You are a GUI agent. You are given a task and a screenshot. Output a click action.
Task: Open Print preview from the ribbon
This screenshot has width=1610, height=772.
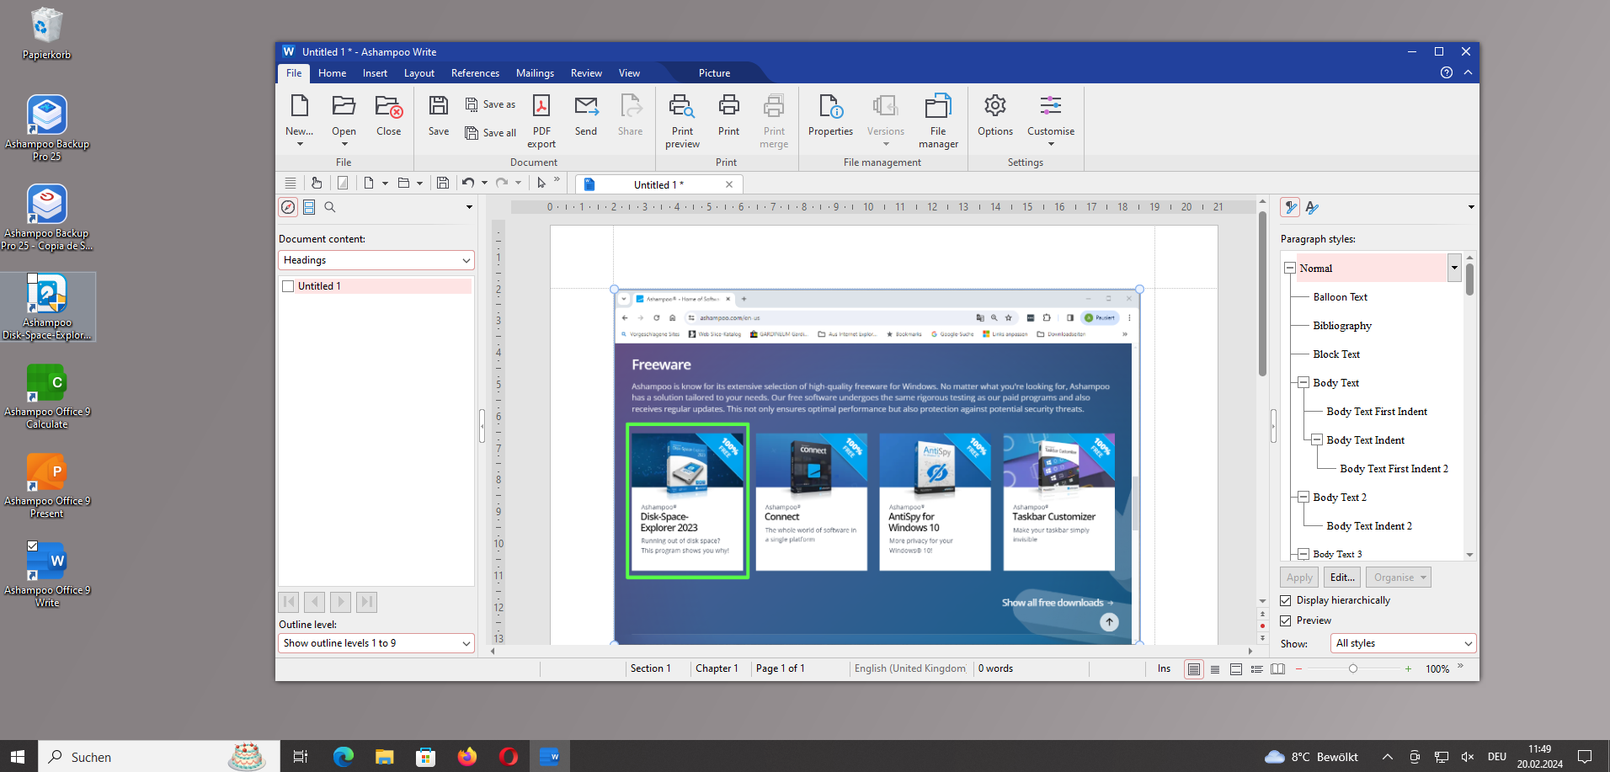coord(682,120)
